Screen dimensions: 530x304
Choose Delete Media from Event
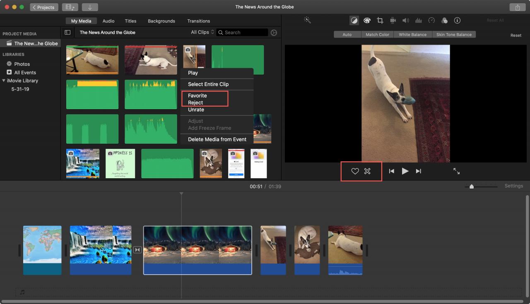pos(217,139)
